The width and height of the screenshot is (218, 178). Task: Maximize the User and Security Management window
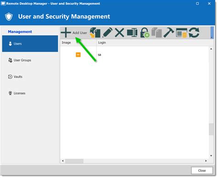197,3
